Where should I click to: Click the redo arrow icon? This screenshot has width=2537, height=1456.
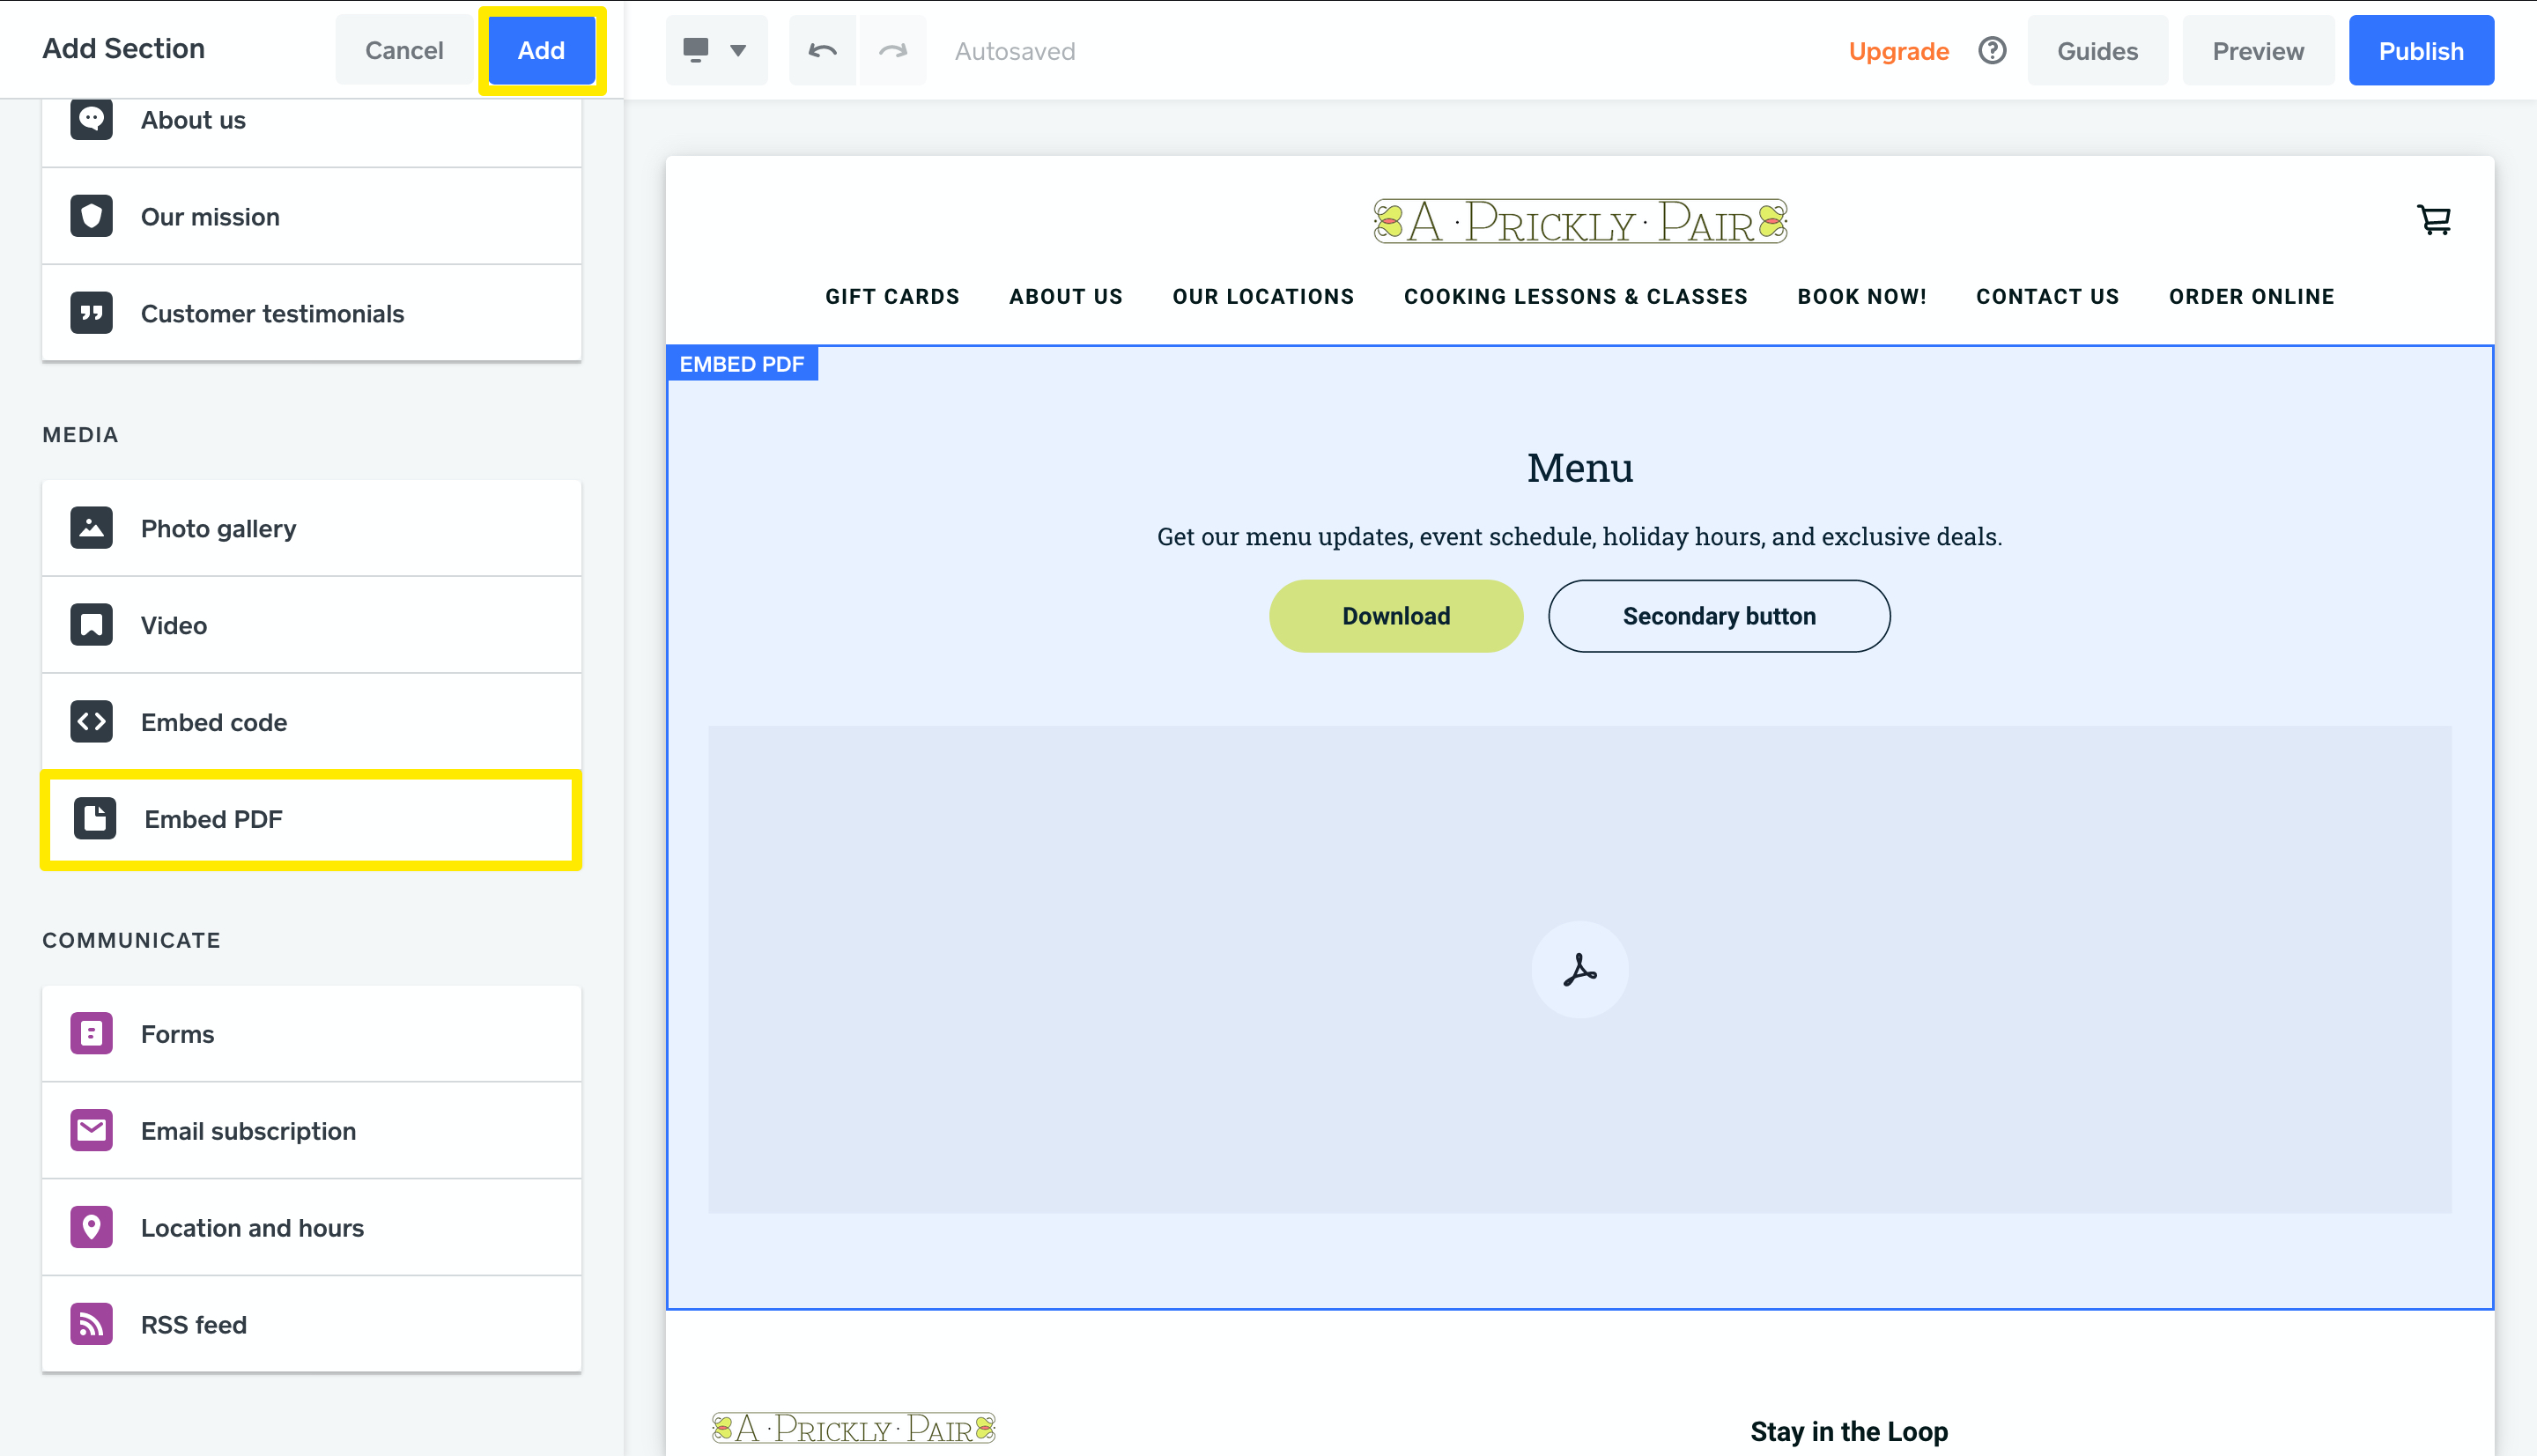click(892, 50)
